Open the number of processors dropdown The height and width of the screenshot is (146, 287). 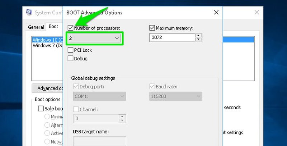[94, 38]
